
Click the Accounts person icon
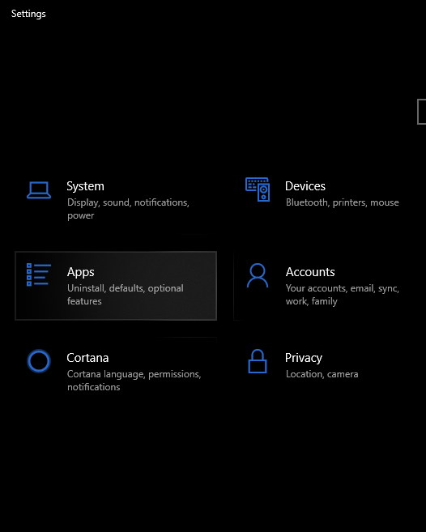pos(258,275)
